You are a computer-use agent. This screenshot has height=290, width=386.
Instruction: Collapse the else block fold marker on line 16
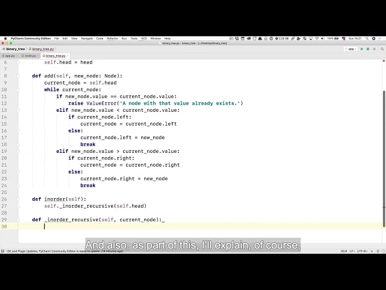click(x=18, y=130)
